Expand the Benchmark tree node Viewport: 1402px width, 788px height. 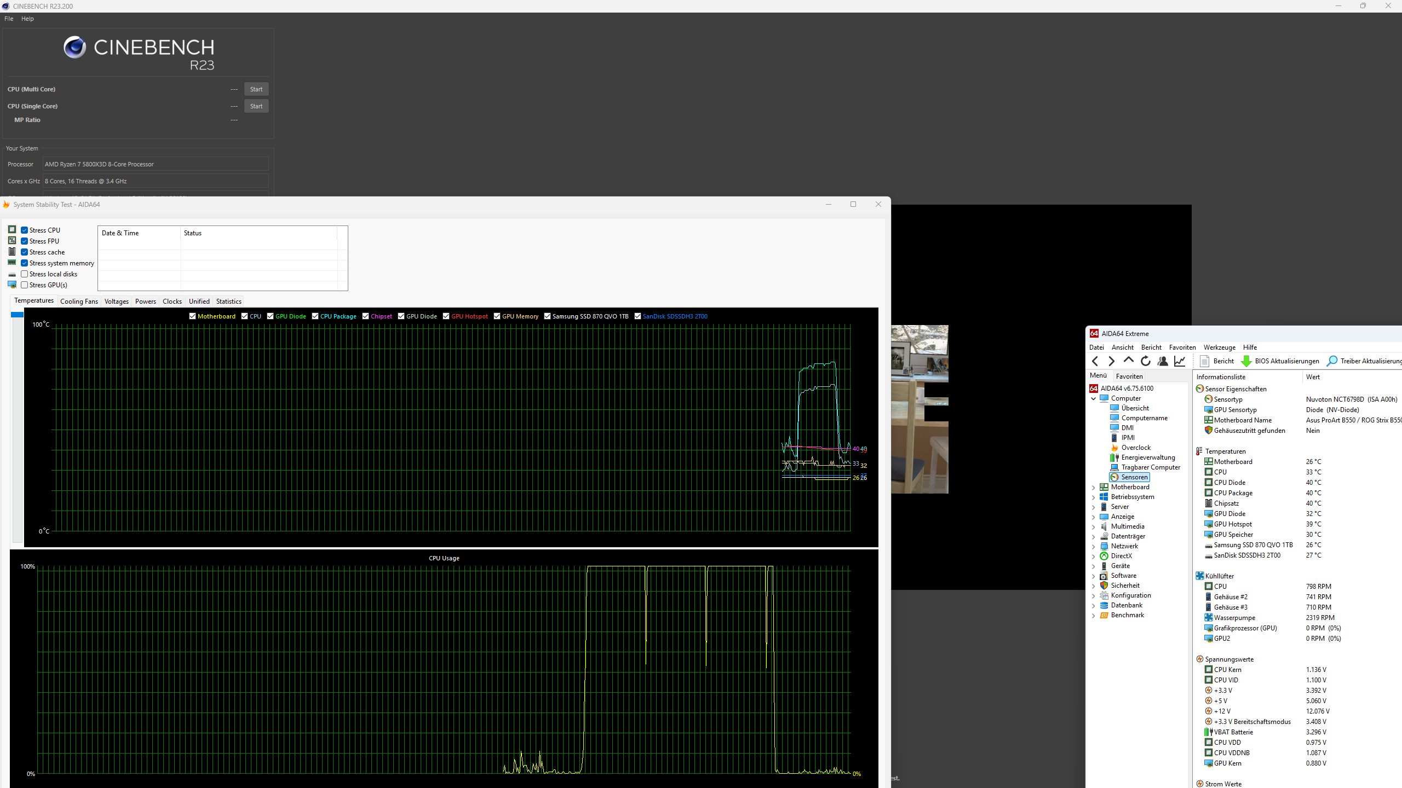click(x=1094, y=615)
